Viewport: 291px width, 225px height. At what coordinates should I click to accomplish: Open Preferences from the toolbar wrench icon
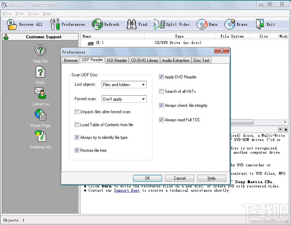coord(55,24)
